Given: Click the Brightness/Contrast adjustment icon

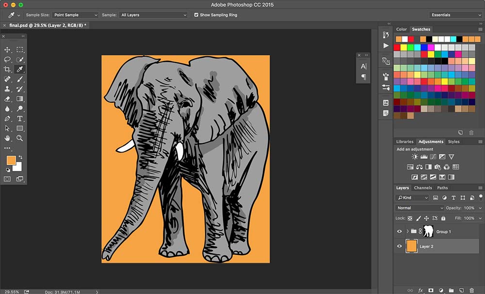Looking at the screenshot, I should tap(414, 157).
